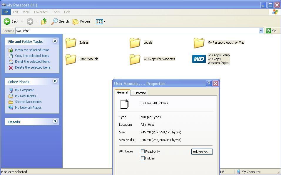
Task: Click the properties dialog help question mark
Action: click(x=209, y=84)
